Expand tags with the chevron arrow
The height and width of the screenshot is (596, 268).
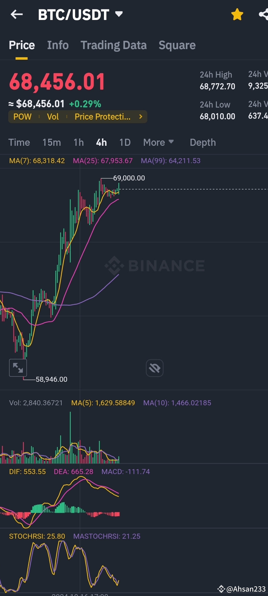[141, 117]
